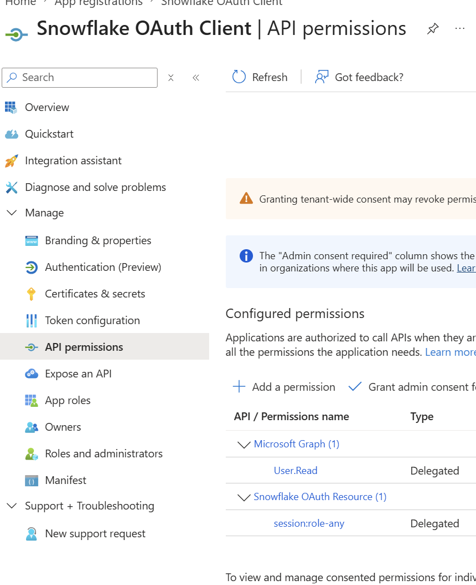Click the Token configuration bars icon
This screenshot has width=476, height=585.
(31, 320)
